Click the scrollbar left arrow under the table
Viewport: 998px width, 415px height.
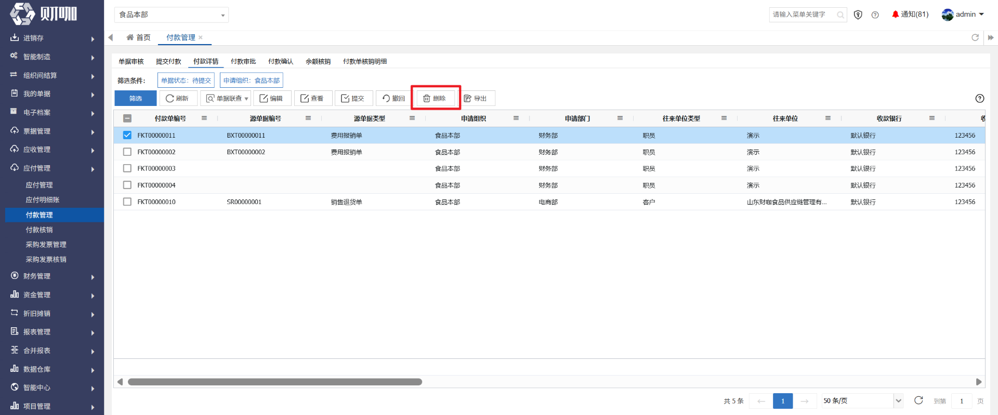[x=120, y=382]
